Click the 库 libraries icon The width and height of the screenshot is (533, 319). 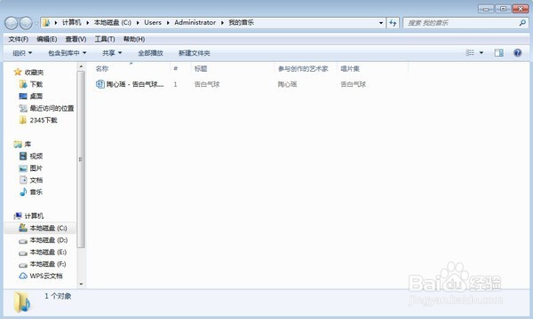click(18, 144)
